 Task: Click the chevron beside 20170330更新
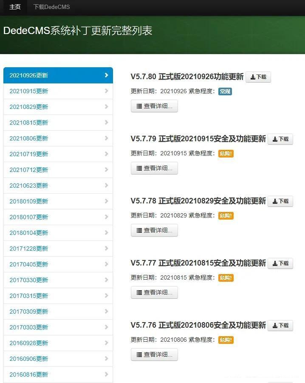(x=106, y=280)
